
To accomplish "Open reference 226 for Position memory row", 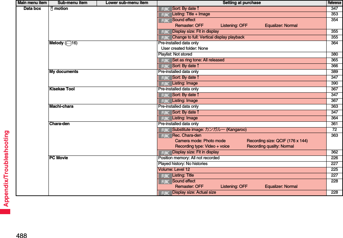I will 334,158.
